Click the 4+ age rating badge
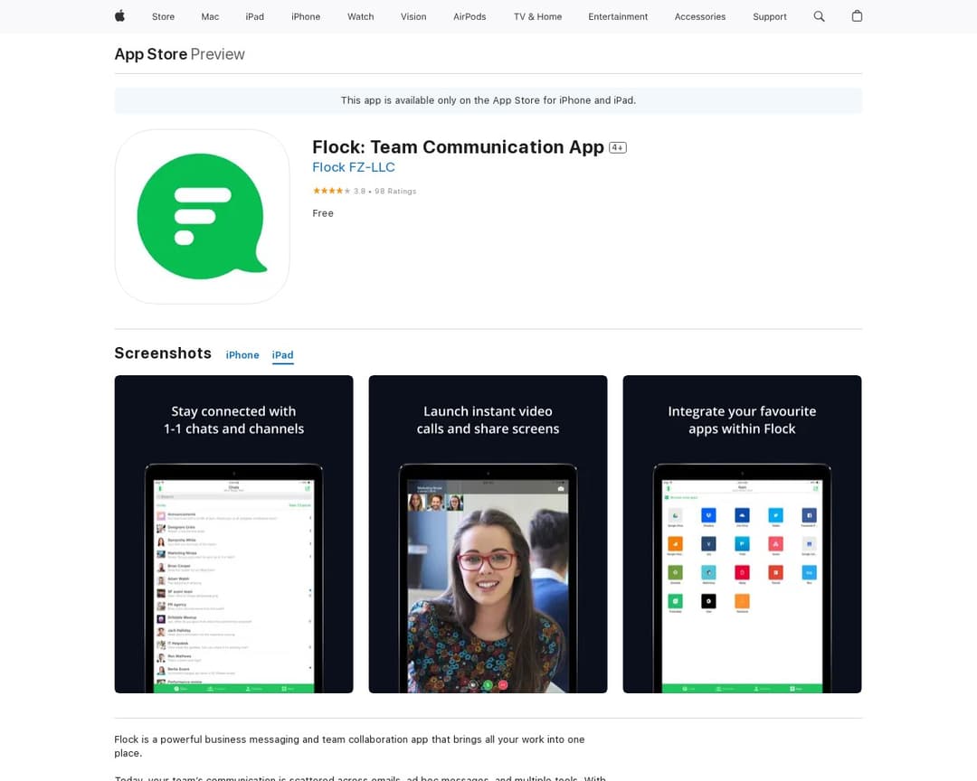The image size is (977, 781). coord(618,147)
